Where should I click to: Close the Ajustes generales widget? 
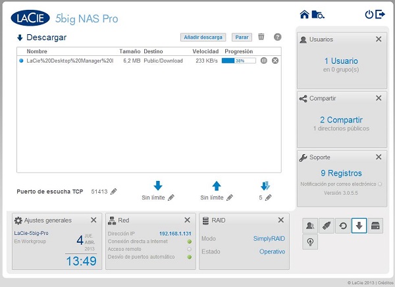[93, 220]
